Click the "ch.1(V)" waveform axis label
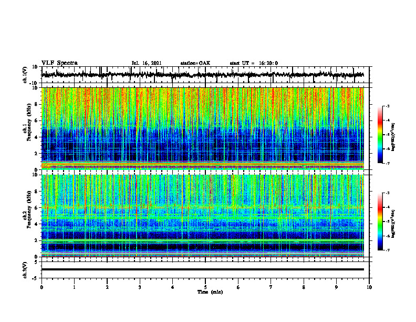 25,75
